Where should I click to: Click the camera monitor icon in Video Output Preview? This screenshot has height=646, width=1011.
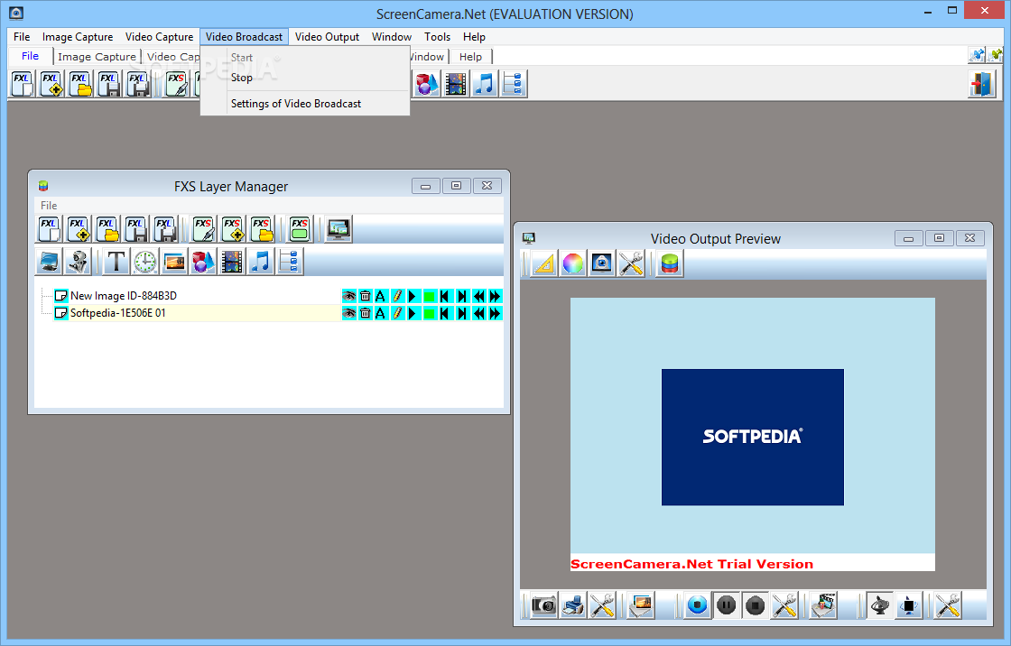601,263
